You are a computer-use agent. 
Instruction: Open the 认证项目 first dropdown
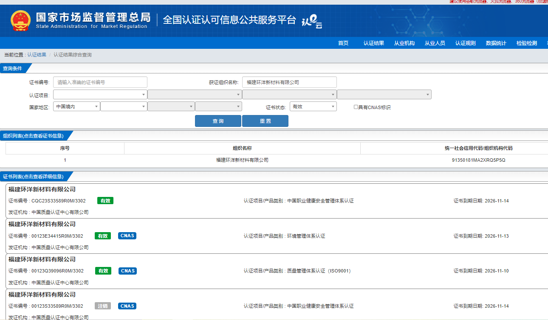click(100, 95)
